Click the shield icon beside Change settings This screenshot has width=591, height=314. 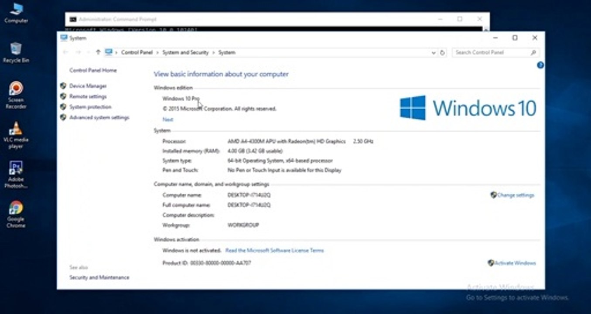(493, 195)
